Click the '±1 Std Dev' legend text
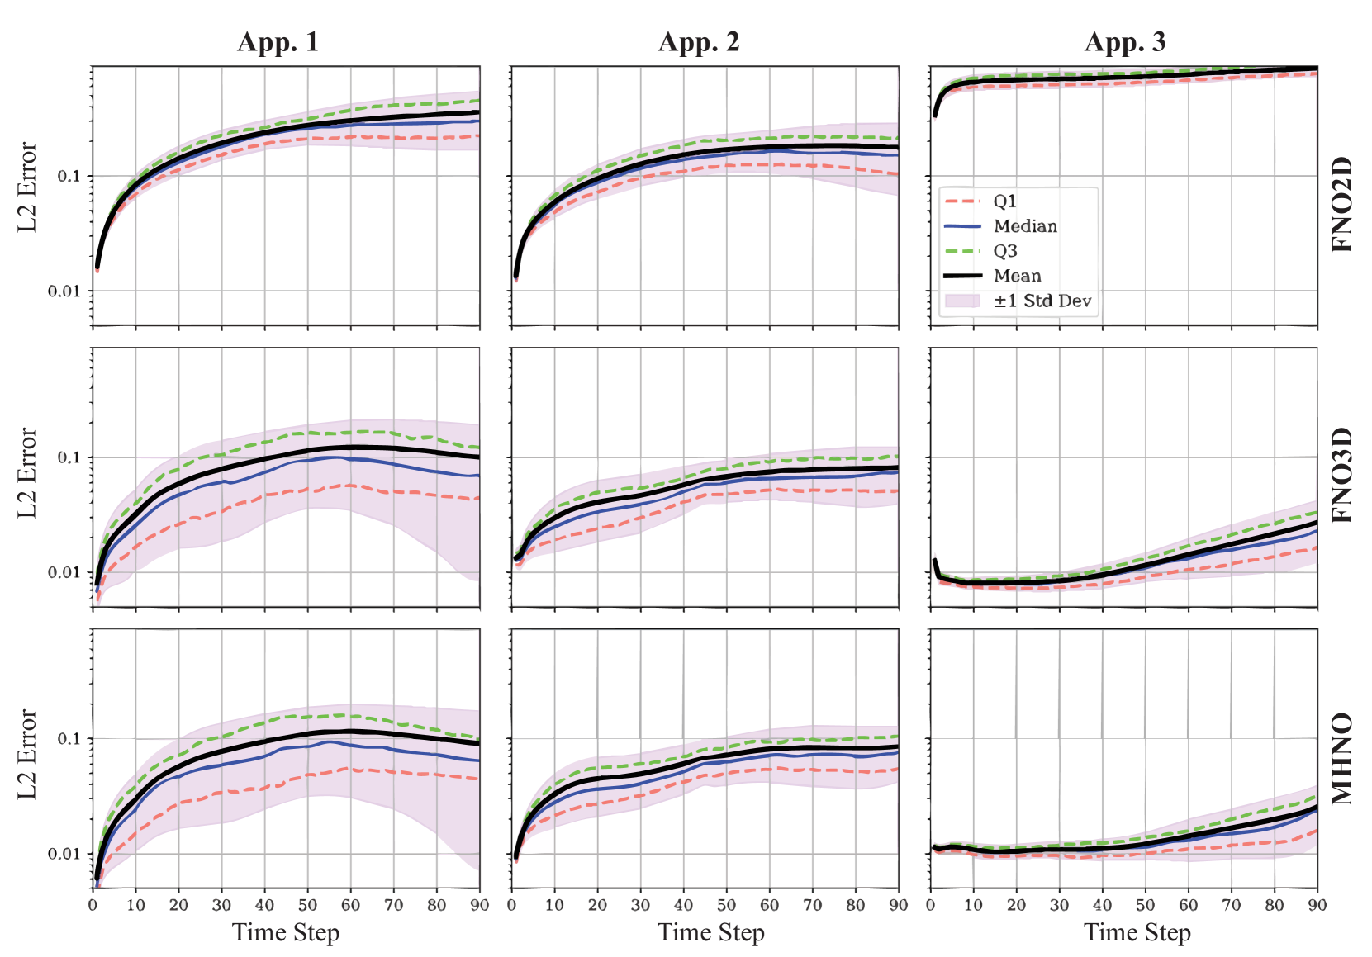 pos(1042,301)
